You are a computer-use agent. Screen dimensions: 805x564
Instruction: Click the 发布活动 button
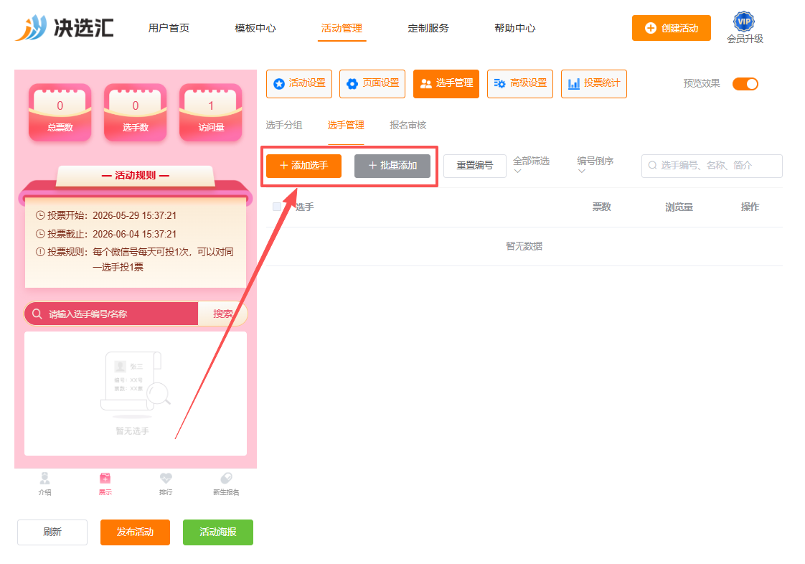click(x=135, y=532)
